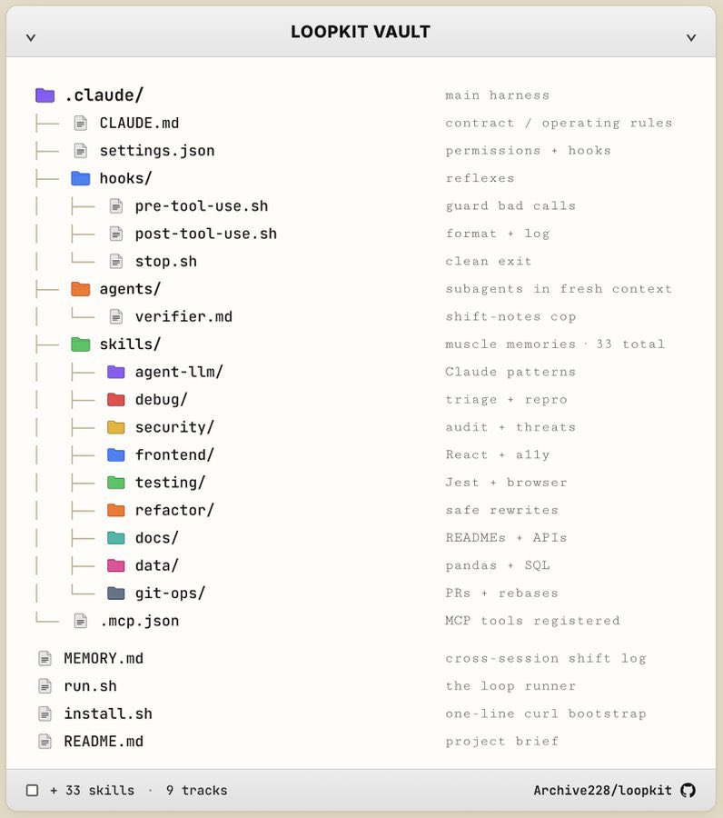Toggle the checkbox beside 33 skills
Image resolution: width=723 pixels, height=818 pixels.
point(33,791)
